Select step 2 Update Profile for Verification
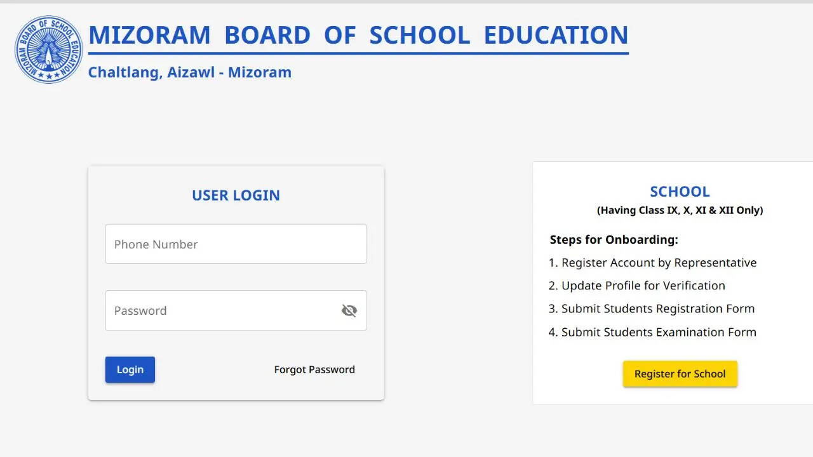The width and height of the screenshot is (813, 457). point(637,286)
